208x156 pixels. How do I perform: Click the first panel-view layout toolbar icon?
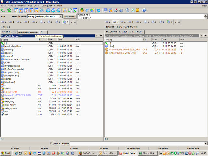tap(16, 10)
